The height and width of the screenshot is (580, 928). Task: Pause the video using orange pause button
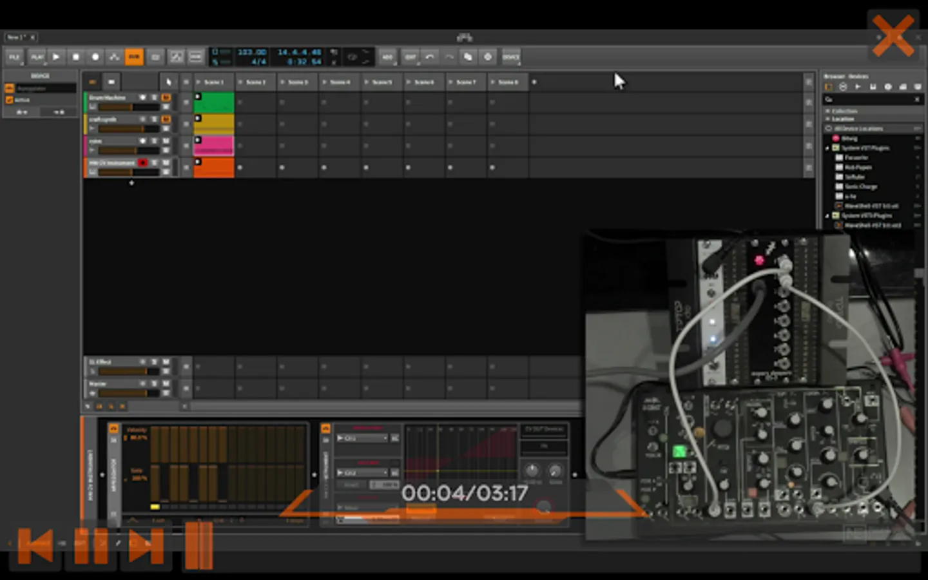coord(91,546)
